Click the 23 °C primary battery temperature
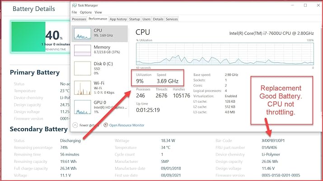This screenshot has height=181, width=323. click(65, 91)
